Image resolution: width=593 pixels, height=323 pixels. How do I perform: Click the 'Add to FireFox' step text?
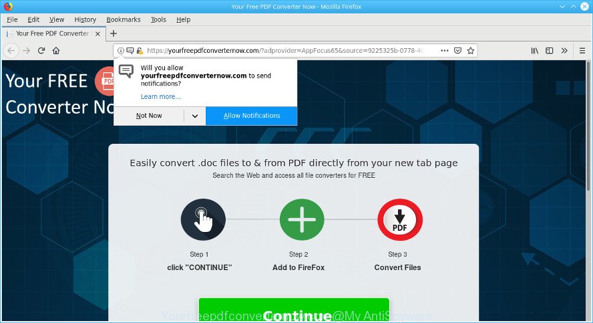tap(299, 267)
